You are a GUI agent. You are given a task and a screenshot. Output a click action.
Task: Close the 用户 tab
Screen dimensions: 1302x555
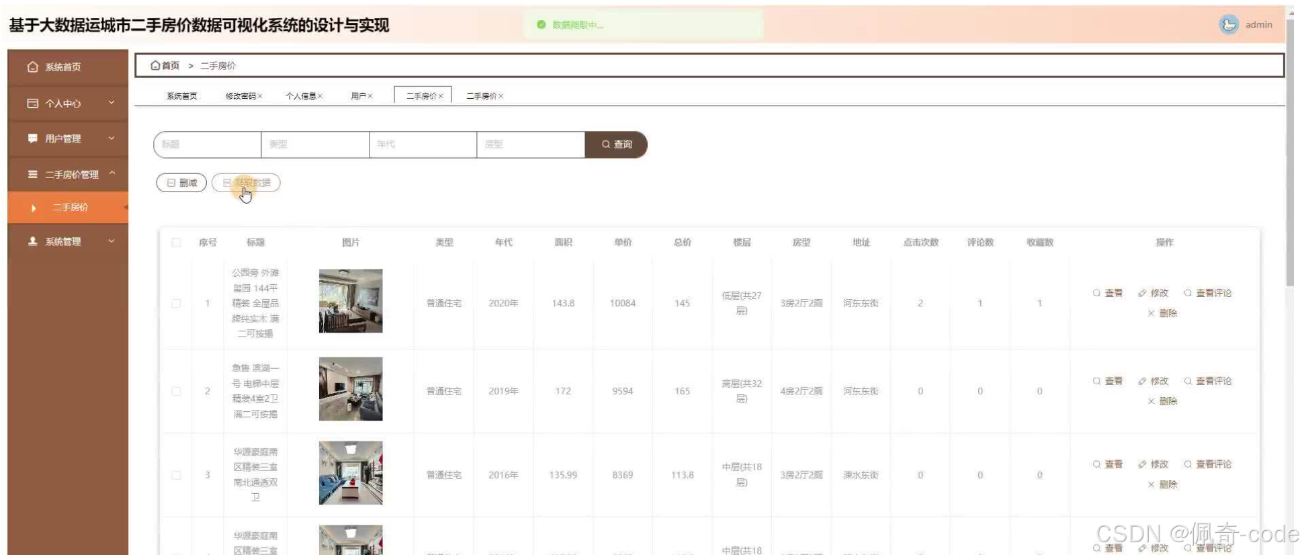click(x=370, y=96)
